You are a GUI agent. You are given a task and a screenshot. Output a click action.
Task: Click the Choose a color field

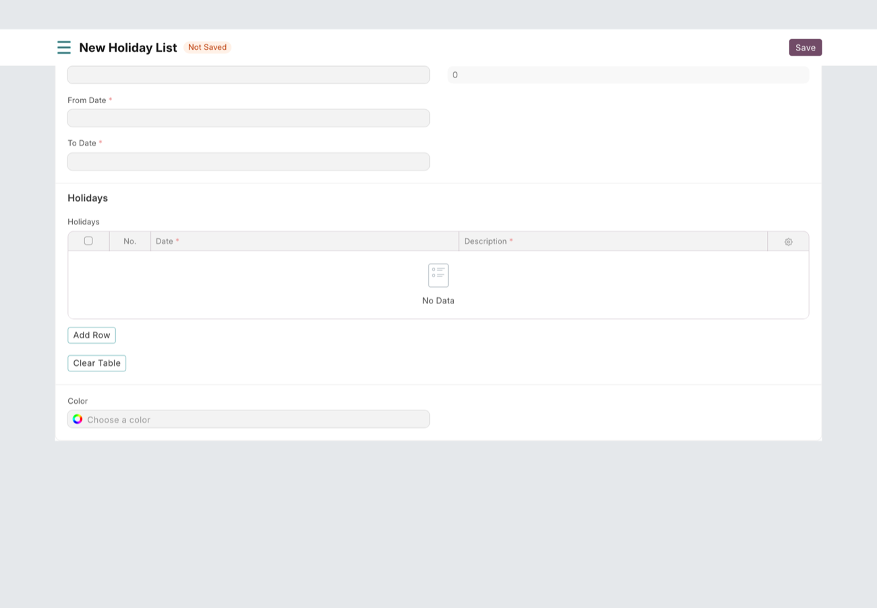(x=248, y=419)
